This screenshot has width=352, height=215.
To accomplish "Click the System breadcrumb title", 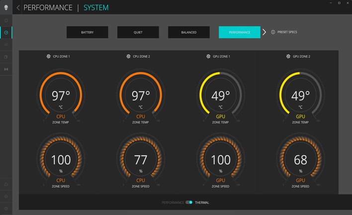I will pyautogui.click(x=96, y=8).
